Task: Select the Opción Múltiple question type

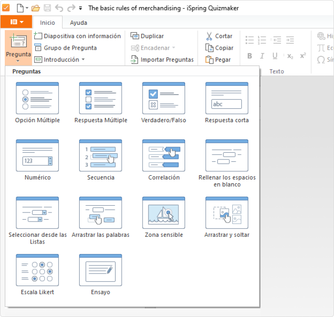Action: pos(37,103)
